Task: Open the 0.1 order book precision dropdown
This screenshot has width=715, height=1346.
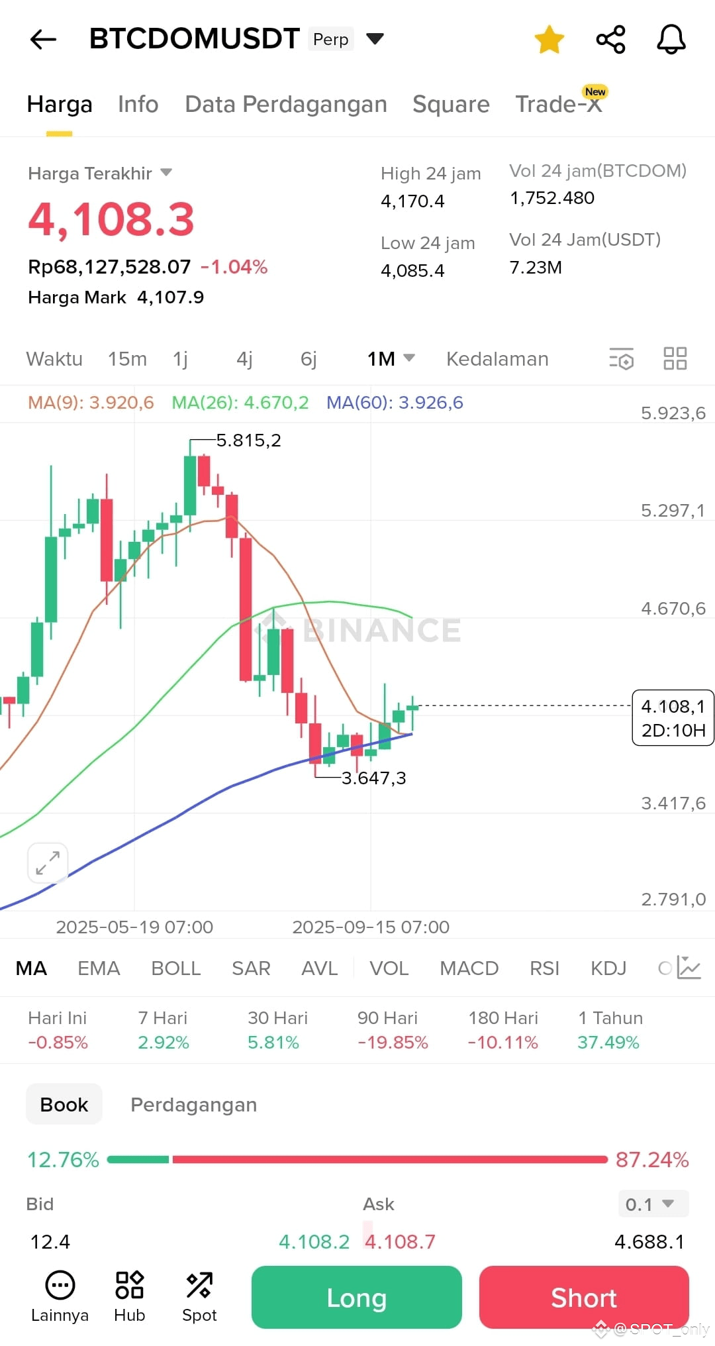Action: 653,1204
